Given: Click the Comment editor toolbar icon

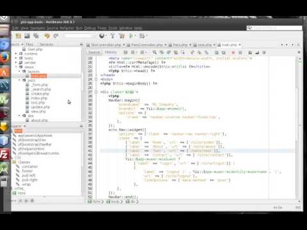Looking at the screenshot, I should tap(250, 52).
